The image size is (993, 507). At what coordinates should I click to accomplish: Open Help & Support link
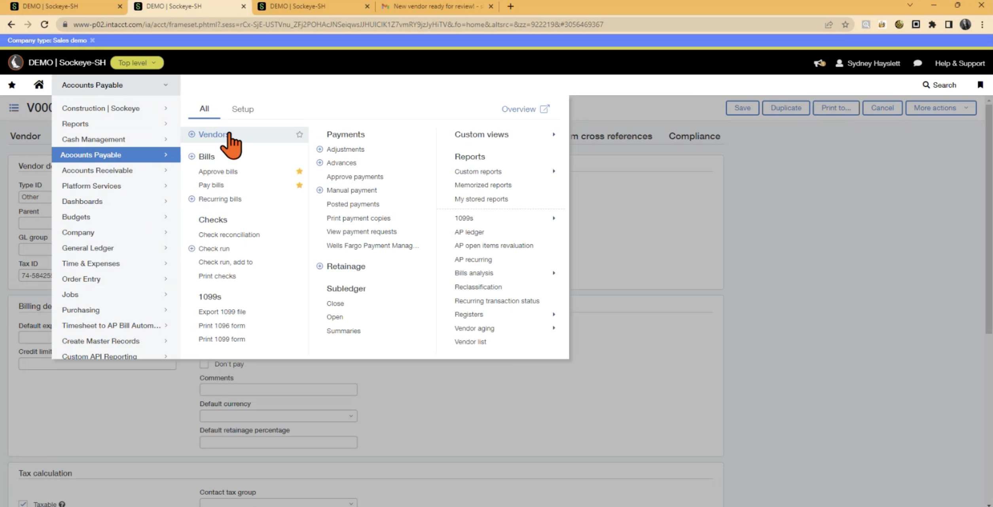(x=959, y=63)
